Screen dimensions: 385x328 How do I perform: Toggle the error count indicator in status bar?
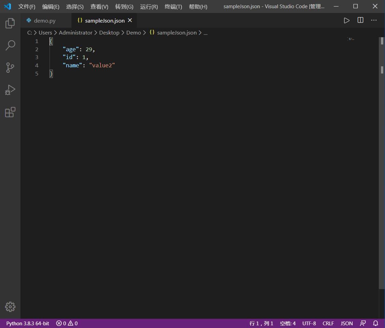66,323
